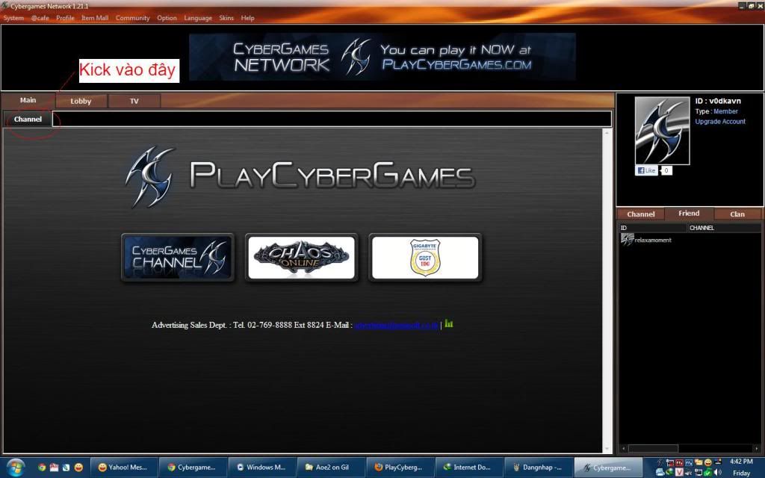The height and width of the screenshot is (478, 765).
Task: Click the green stats icon after e-mail
Action: click(x=449, y=324)
